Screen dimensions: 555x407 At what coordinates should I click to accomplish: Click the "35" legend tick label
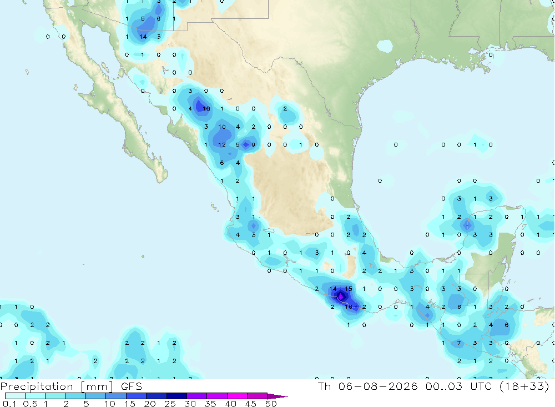(x=210, y=404)
